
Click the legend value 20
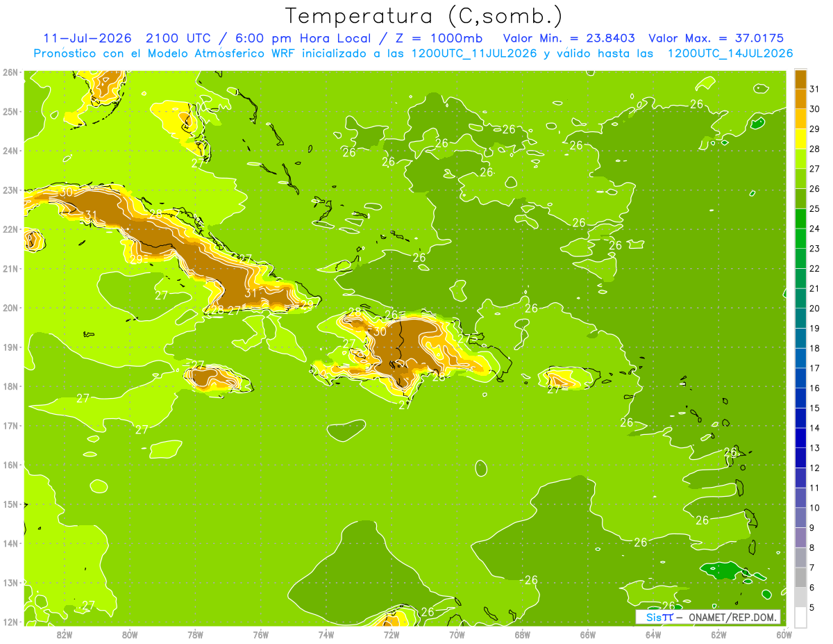tap(815, 308)
